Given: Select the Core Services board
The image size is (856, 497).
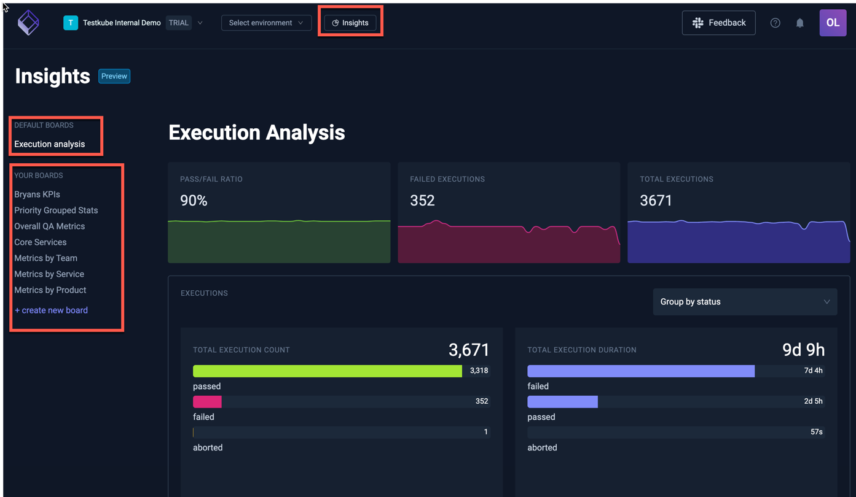Looking at the screenshot, I should point(40,242).
